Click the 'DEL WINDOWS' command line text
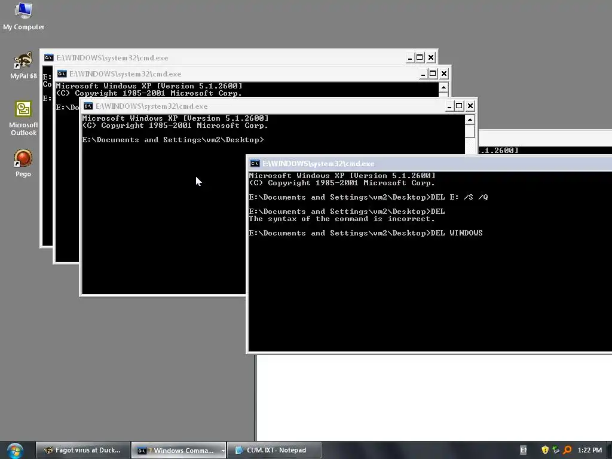The width and height of the screenshot is (612, 459). (366, 233)
